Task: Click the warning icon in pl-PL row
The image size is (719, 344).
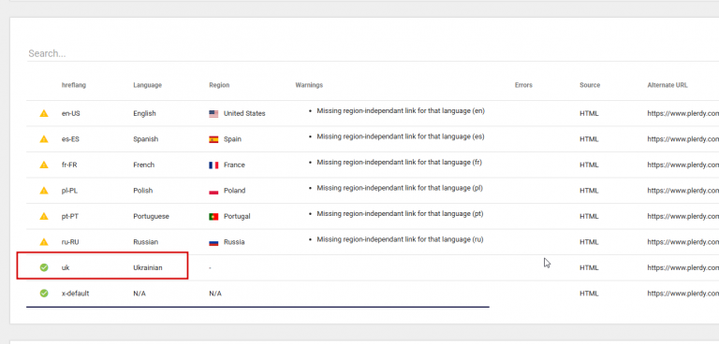Action: 44,190
